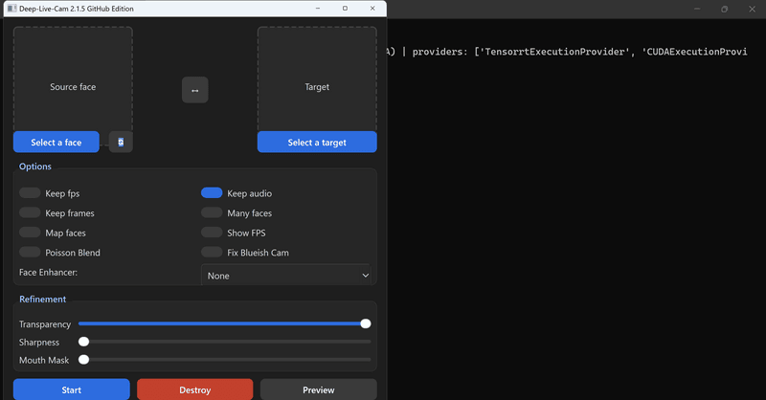The height and width of the screenshot is (400, 766).
Task: Click Deep-Live-Cam app icon in title bar
Action: coord(11,9)
